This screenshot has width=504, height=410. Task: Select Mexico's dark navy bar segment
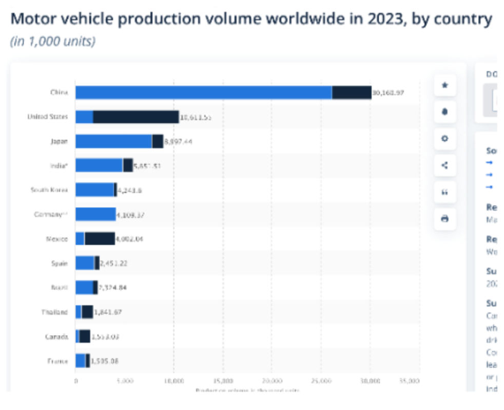(x=100, y=239)
